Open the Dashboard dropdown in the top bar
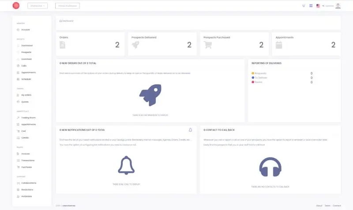This screenshot has height=210, width=353. coord(38,6)
